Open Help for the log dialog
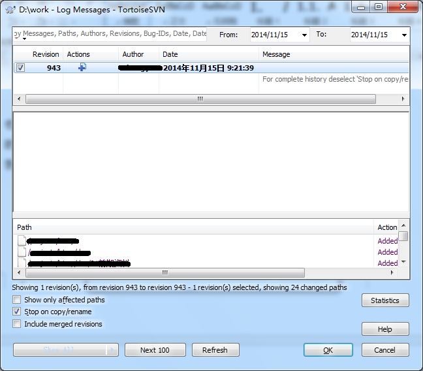The height and width of the screenshot is (371, 423). (x=385, y=329)
